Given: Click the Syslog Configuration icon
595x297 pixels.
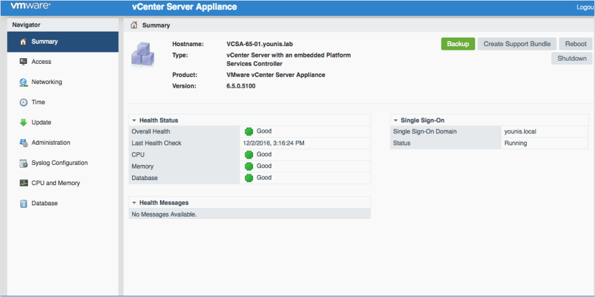Looking at the screenshot, I should point(23,163).
